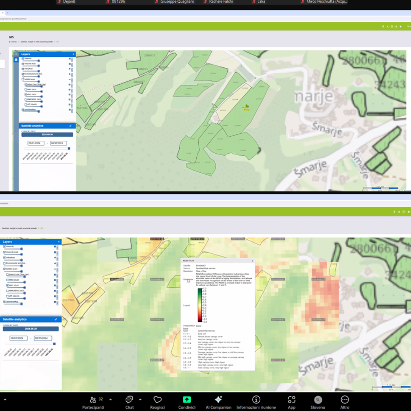Open Source link beside Interpretation label
This screenshot has height=411, width=411.
(x=199, y=326)
